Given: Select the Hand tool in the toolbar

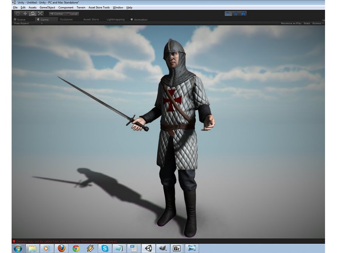Looking at the screenshot, I should pyautogui.click(x=18, y=13).
